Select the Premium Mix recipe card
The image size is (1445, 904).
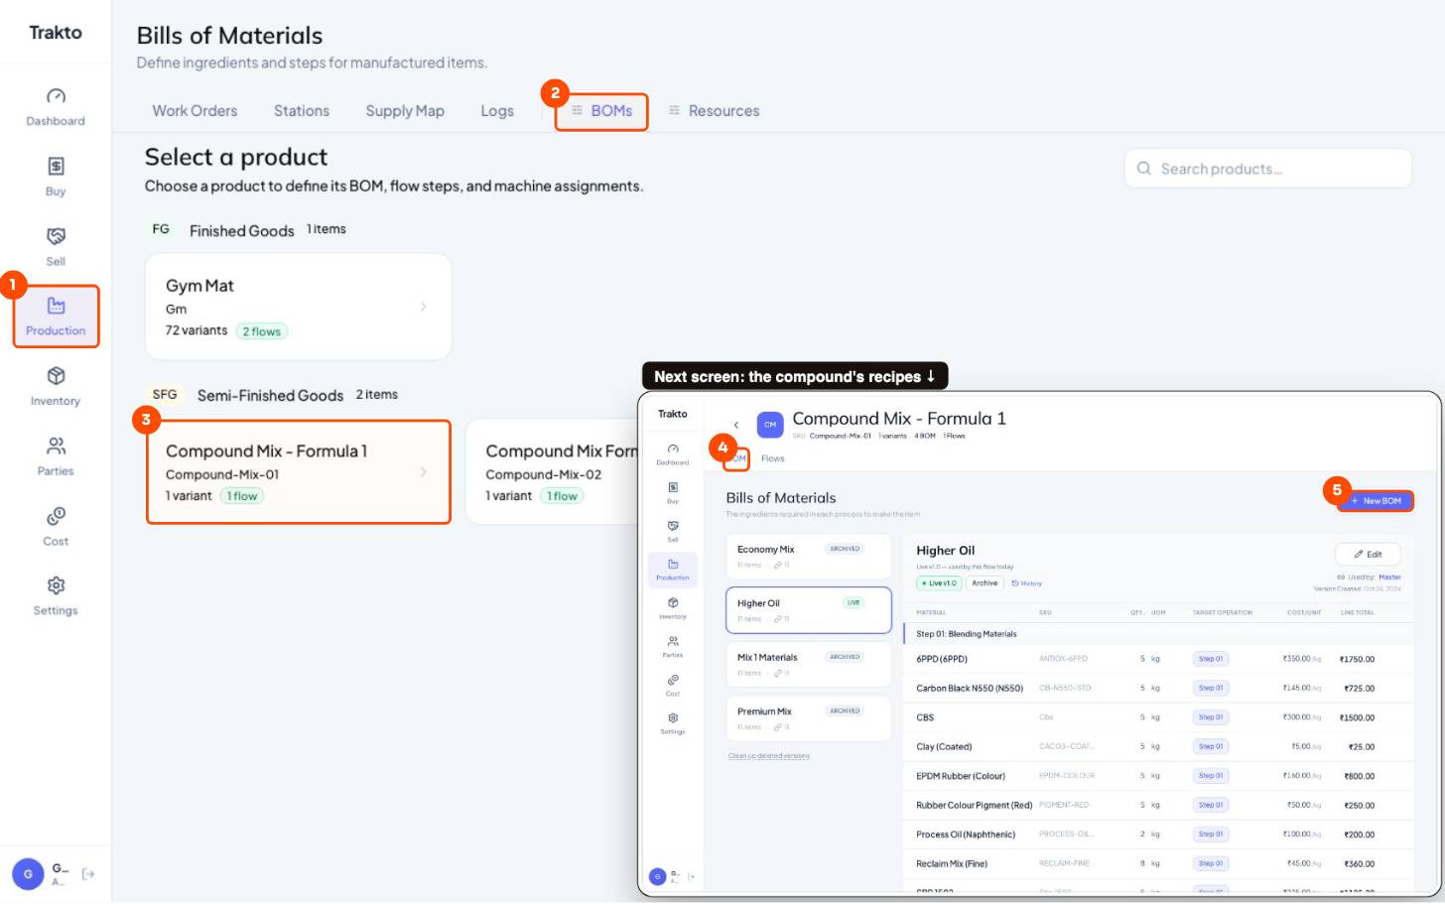click(809, 718)
